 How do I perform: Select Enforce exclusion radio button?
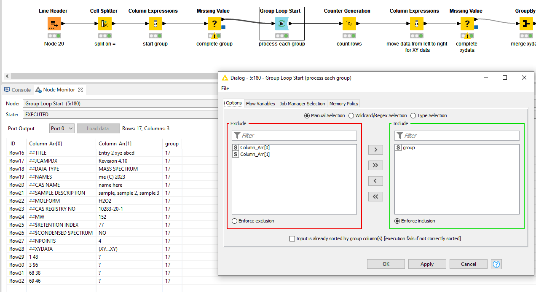point(235,221)
